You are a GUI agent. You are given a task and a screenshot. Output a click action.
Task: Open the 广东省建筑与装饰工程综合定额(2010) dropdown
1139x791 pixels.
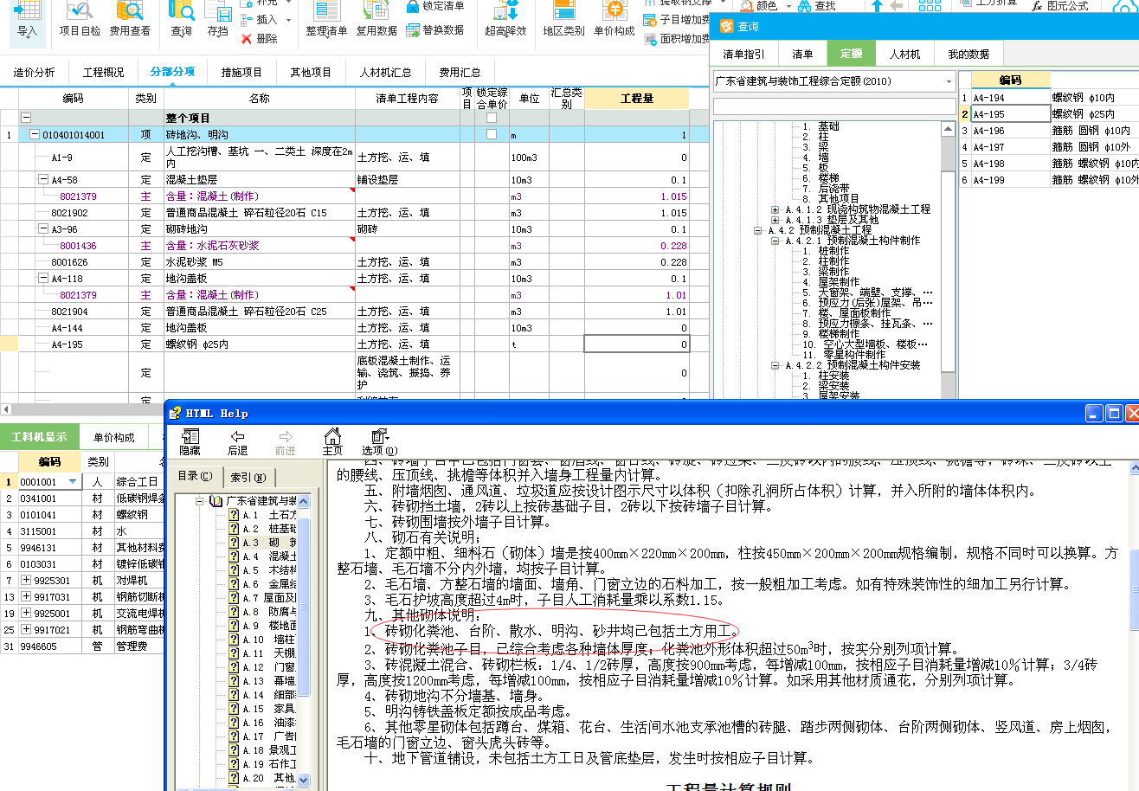tap(949, 80)
